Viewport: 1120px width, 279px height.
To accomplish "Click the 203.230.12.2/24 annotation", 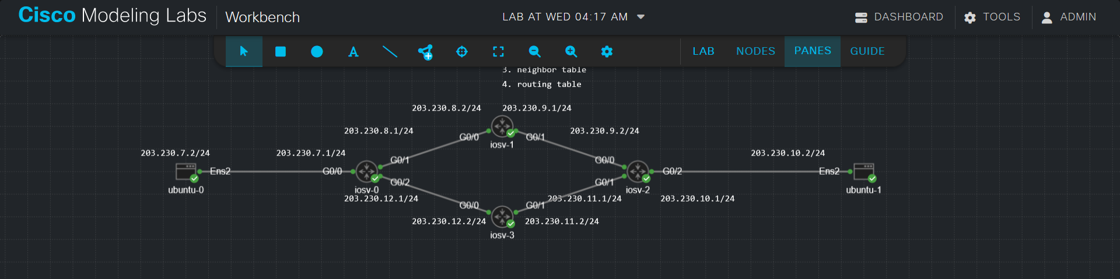I will click(449, 221).
